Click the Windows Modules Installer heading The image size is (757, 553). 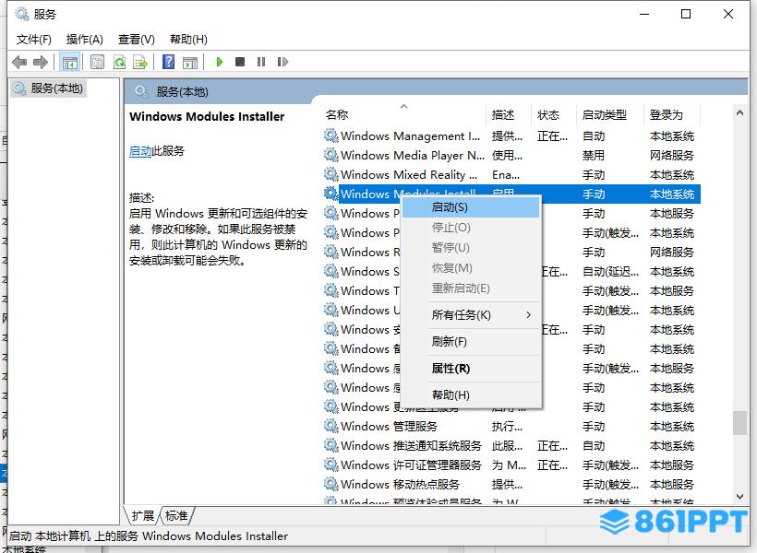coord(207,117)
